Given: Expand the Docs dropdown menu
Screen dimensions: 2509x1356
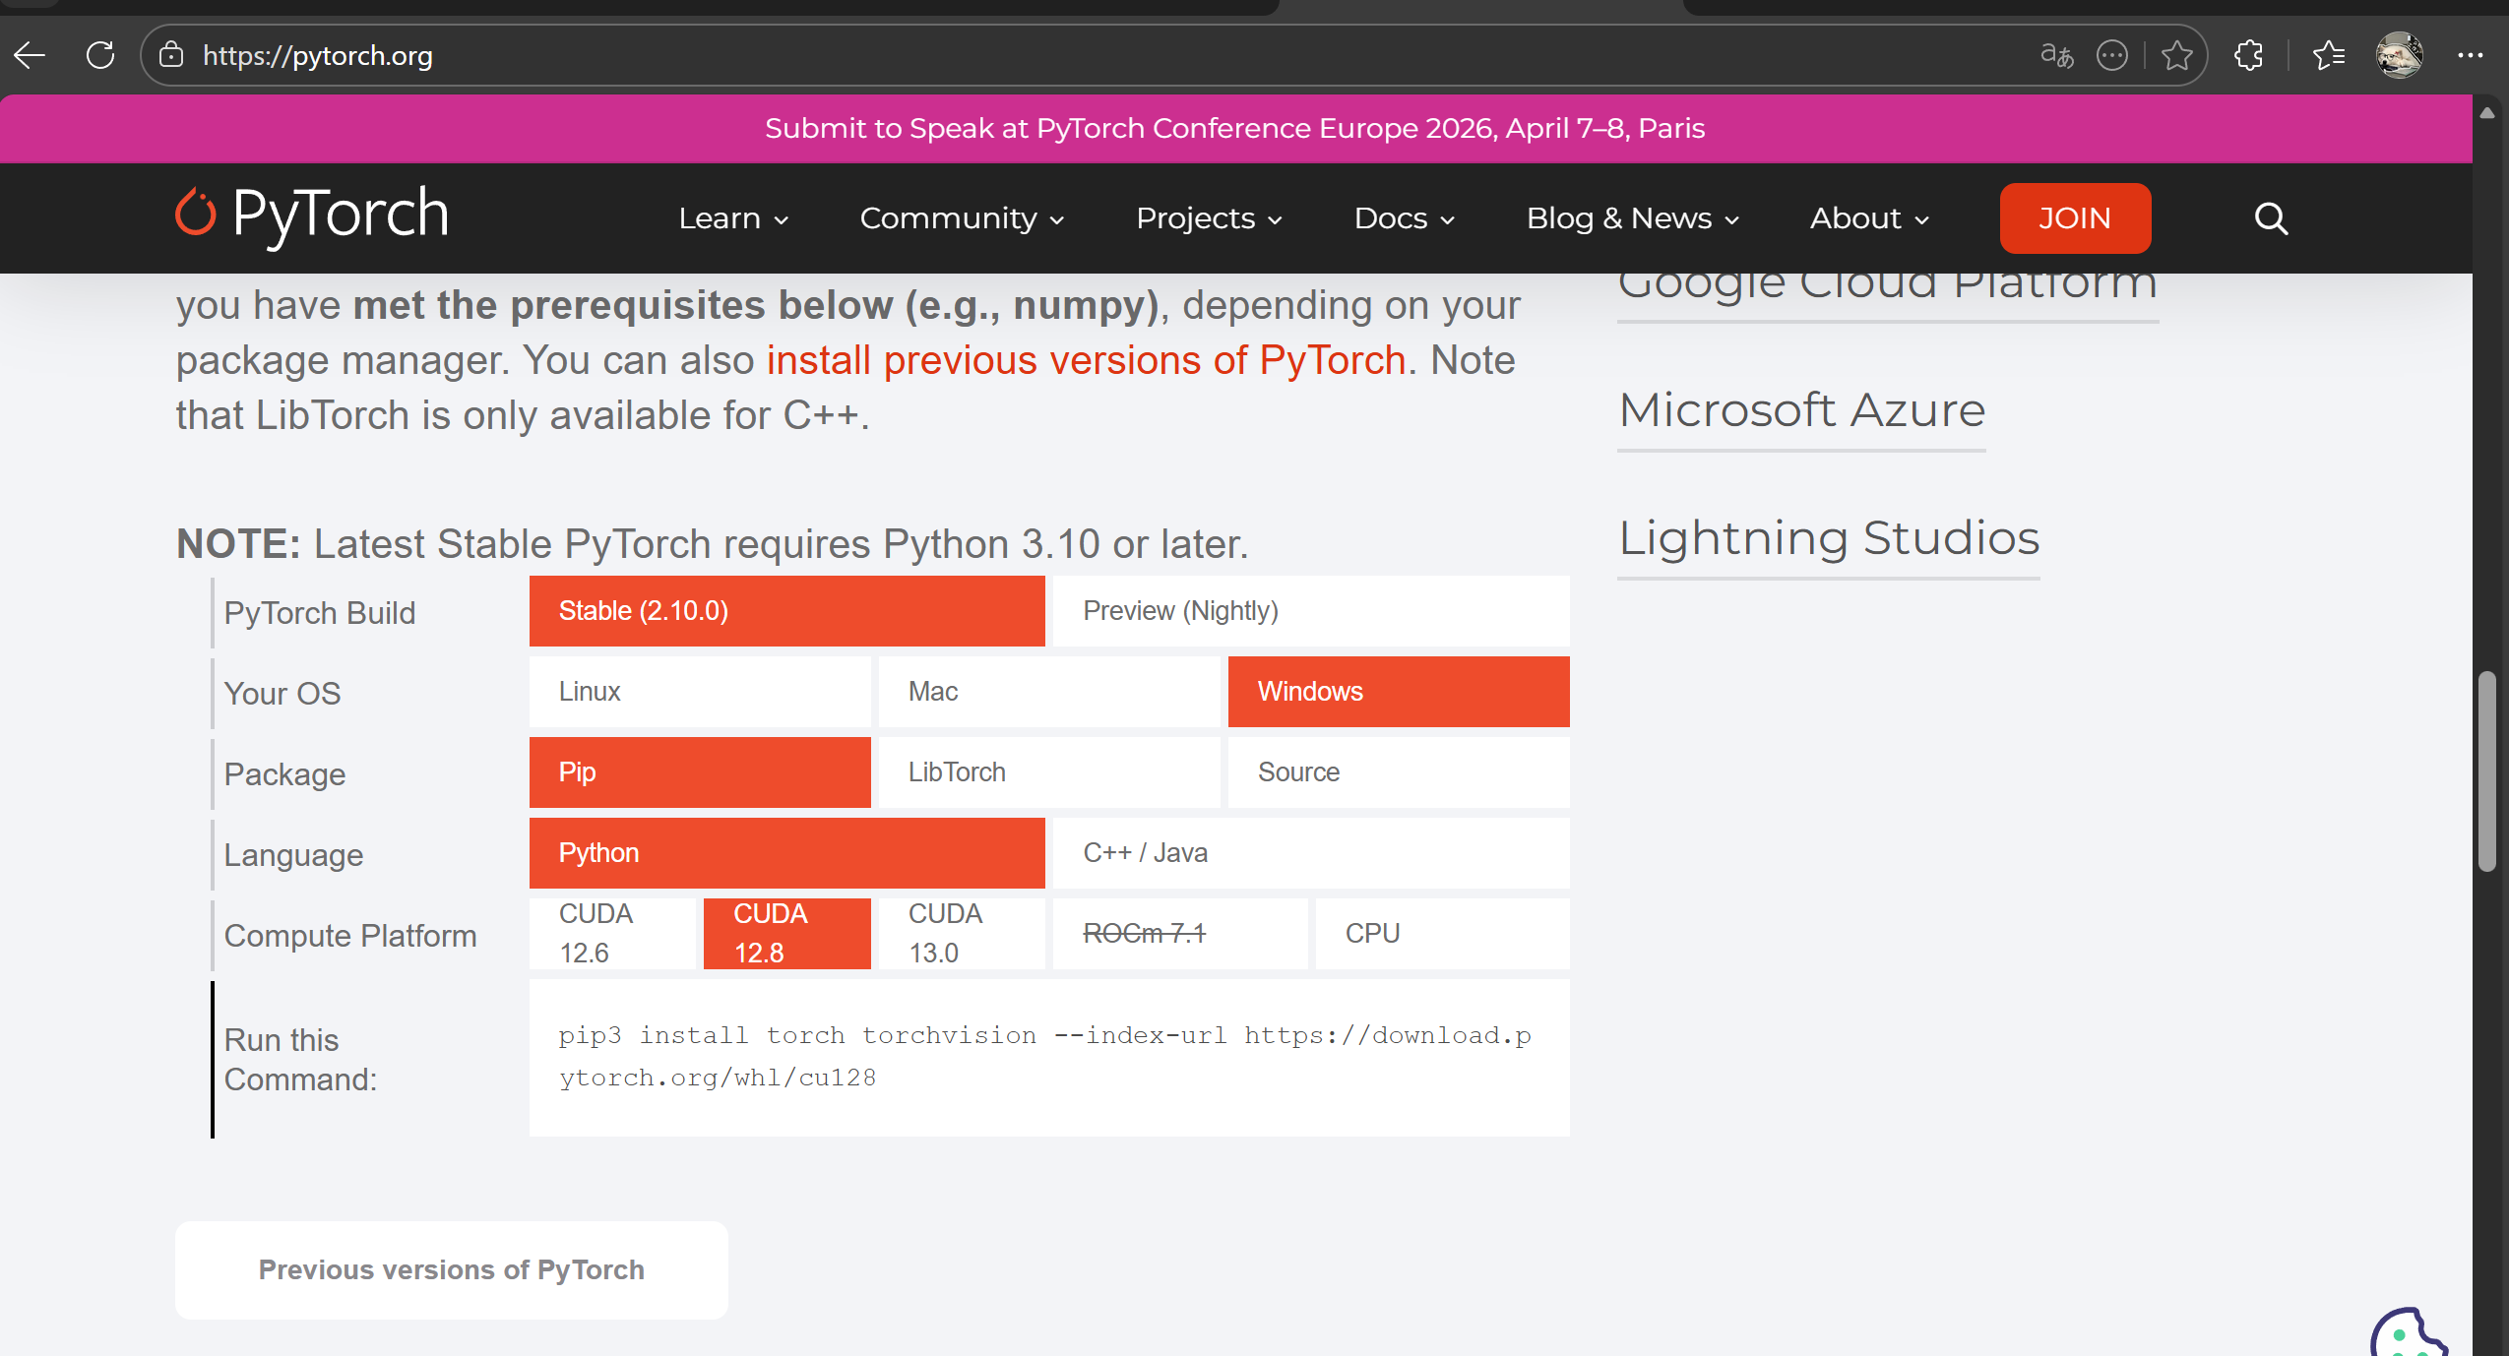Looking at the screenshot, I should point(1404,218).
